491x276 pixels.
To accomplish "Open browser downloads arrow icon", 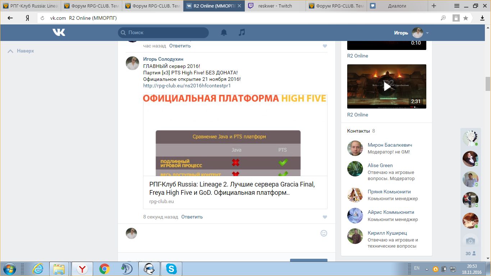I will pyautogui.click(x=482, y=18).
